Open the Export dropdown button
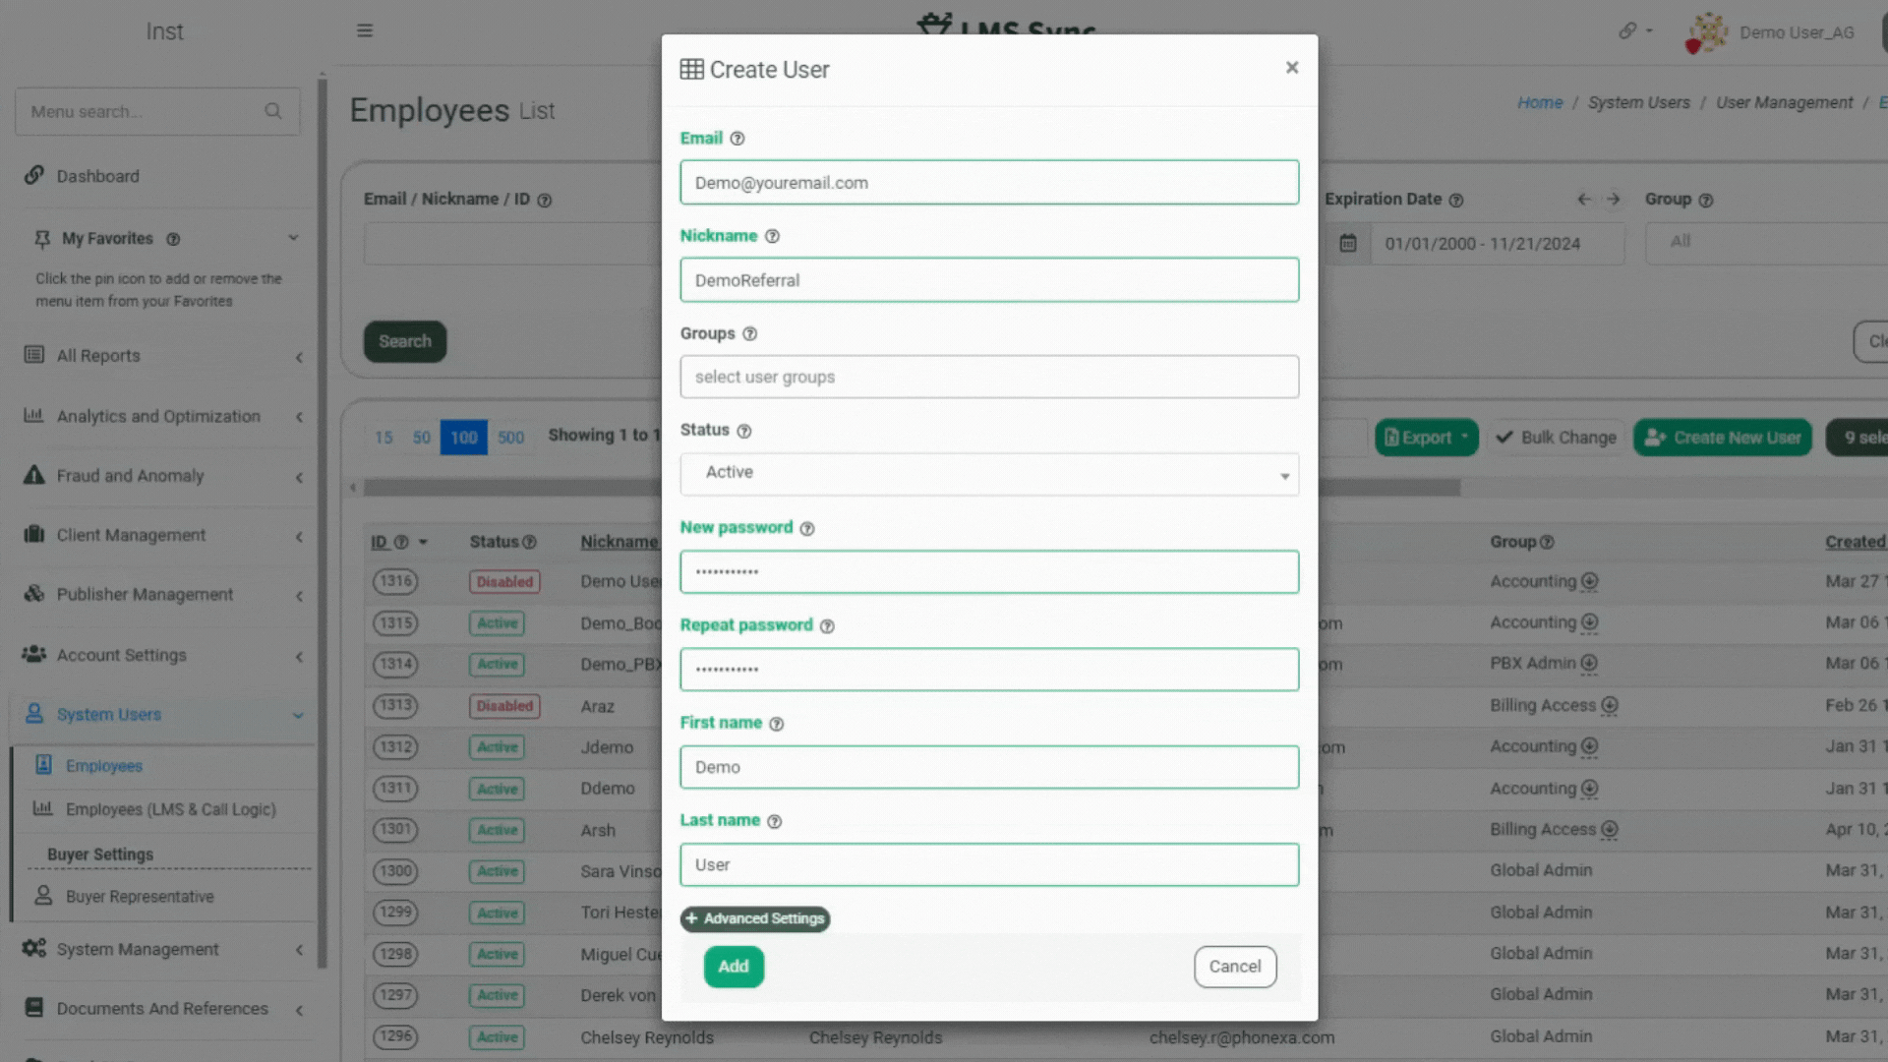The image size is (1888, 1062). (x=1426, y=438)
